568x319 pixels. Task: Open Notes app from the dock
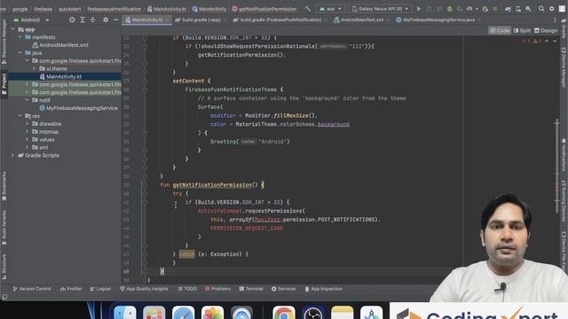[343, 313]
